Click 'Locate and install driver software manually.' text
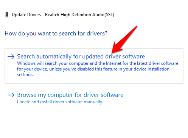Viewport: 188px width, 138px height. [x=60, y=102]
